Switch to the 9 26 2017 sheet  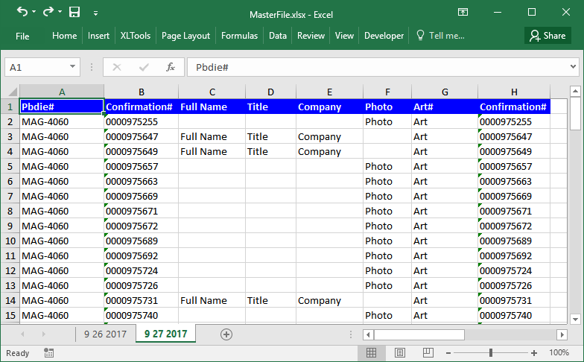[x=105, y=334]
